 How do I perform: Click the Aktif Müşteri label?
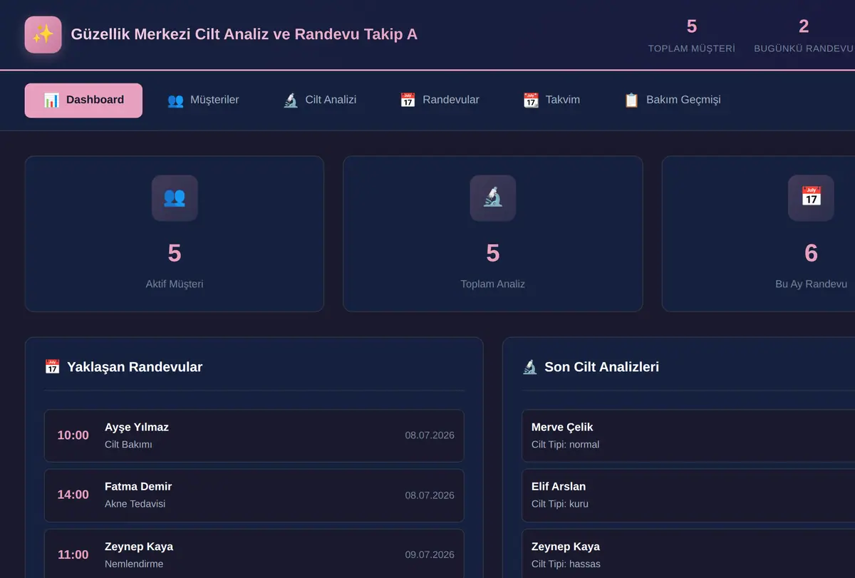click(x=175, y=284)
